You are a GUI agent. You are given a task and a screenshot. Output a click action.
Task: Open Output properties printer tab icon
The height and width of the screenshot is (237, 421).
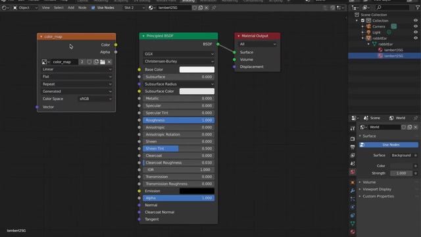click(x=353, y=147)
